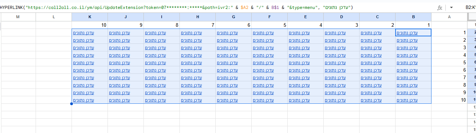Image resolution: width=476 pixels, height=133 pixels.
Task: Open עדכן נתונים link in cell J5
Action: coord(120,55)
